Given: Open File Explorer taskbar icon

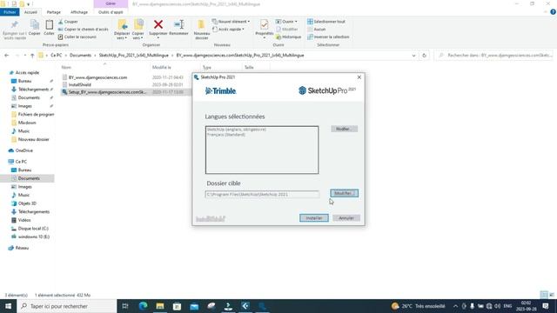Looking at the screenshot, I should pyautogui.click(x=160, y=306).
